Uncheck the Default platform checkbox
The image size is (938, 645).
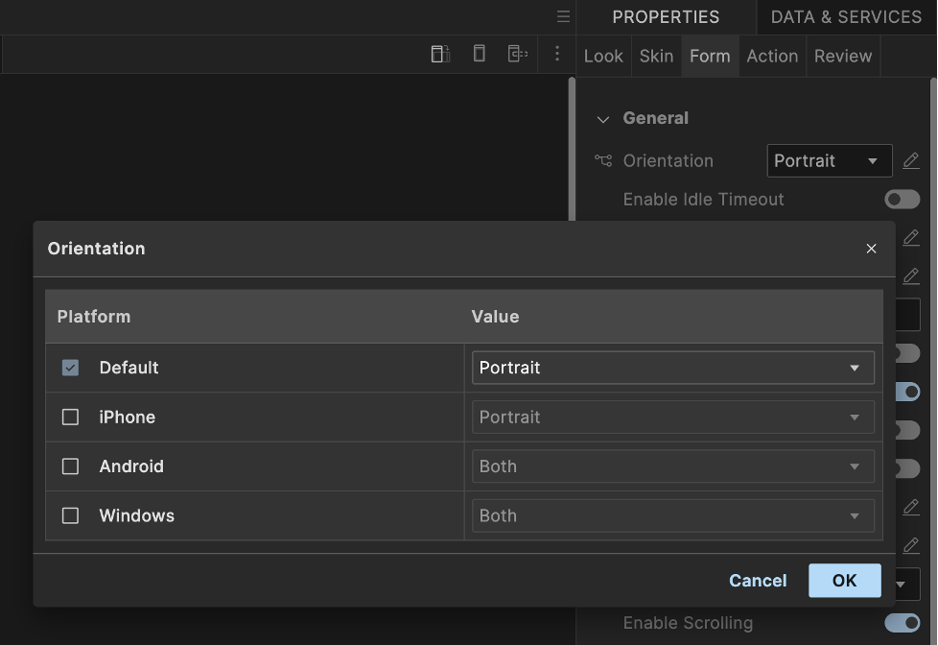click(70, 368)
